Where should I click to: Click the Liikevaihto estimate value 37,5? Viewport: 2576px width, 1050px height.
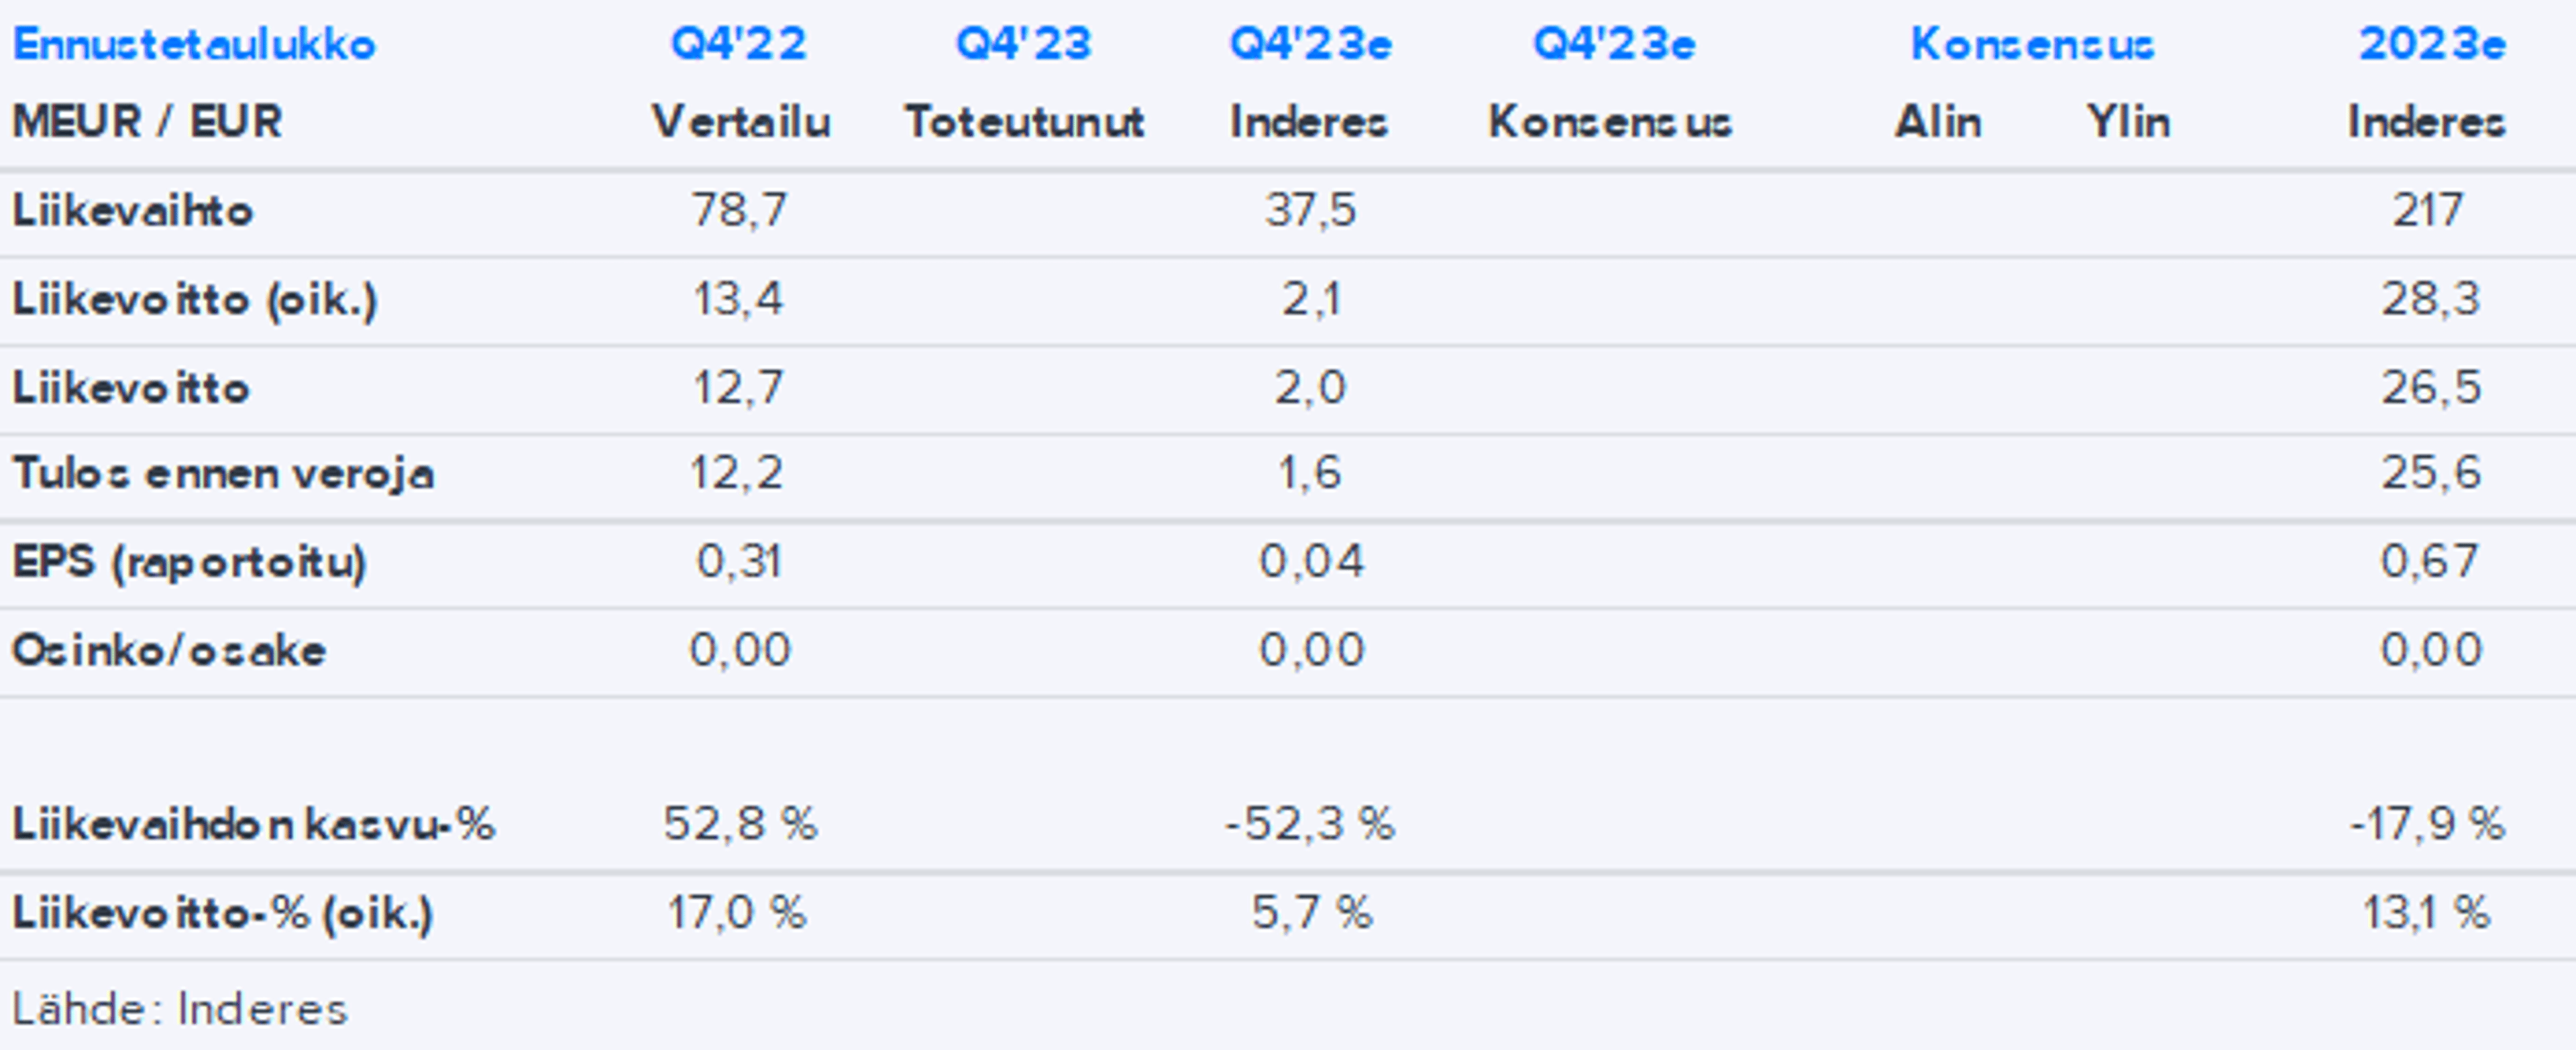point(1310,211)
